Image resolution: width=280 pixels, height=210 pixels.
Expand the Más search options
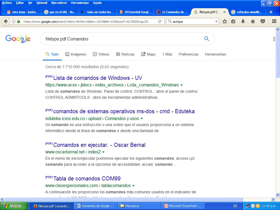click(167, 54)
